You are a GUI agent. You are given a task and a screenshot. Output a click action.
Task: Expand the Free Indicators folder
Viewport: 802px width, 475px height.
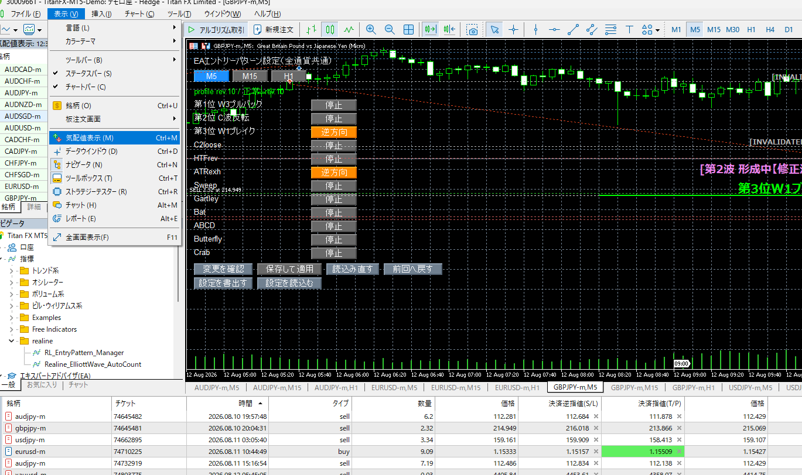[12, 329]
